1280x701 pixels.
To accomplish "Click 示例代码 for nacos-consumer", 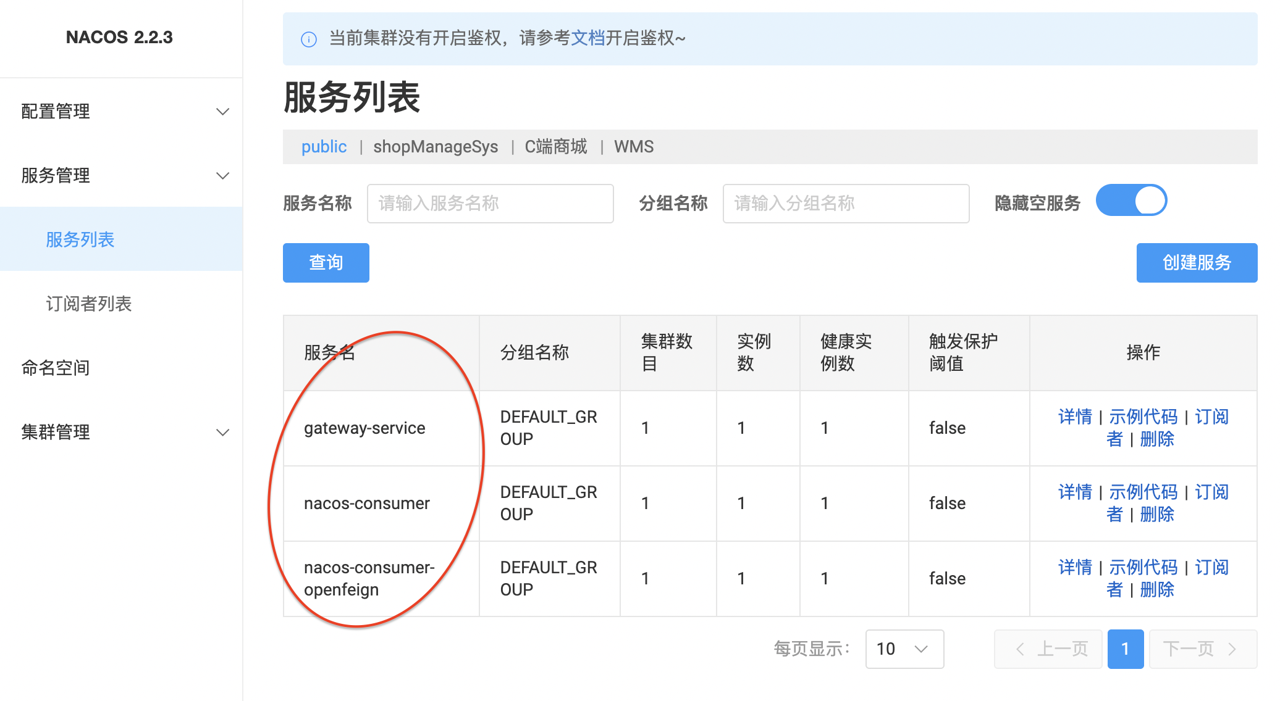I will point(1143,492).
